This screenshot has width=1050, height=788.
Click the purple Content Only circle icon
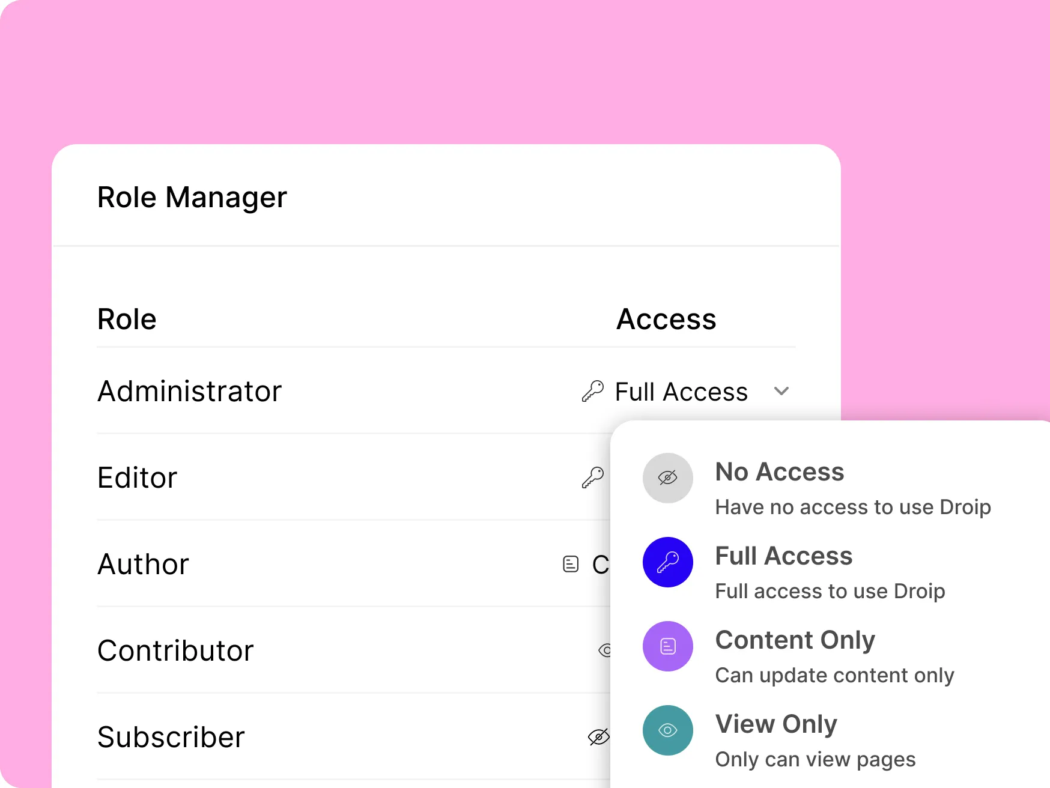coord(668,646)
